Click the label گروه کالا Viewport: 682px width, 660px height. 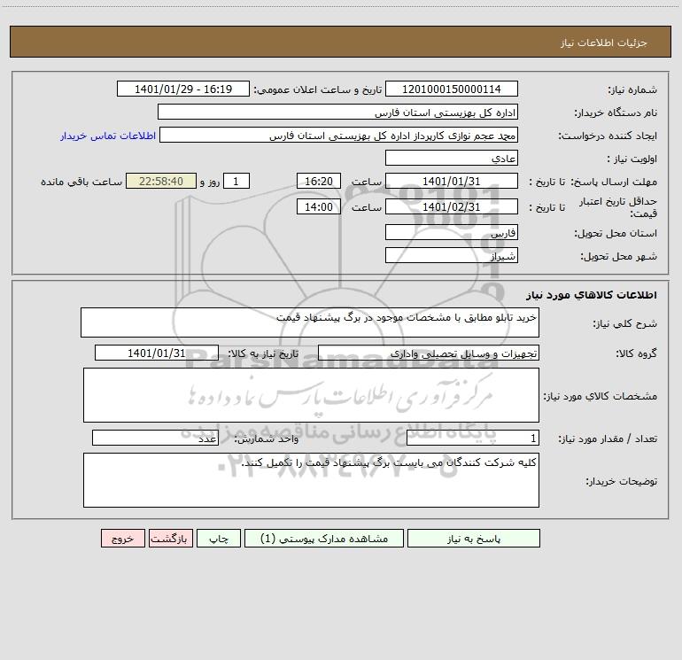click(x=636, y=353)
